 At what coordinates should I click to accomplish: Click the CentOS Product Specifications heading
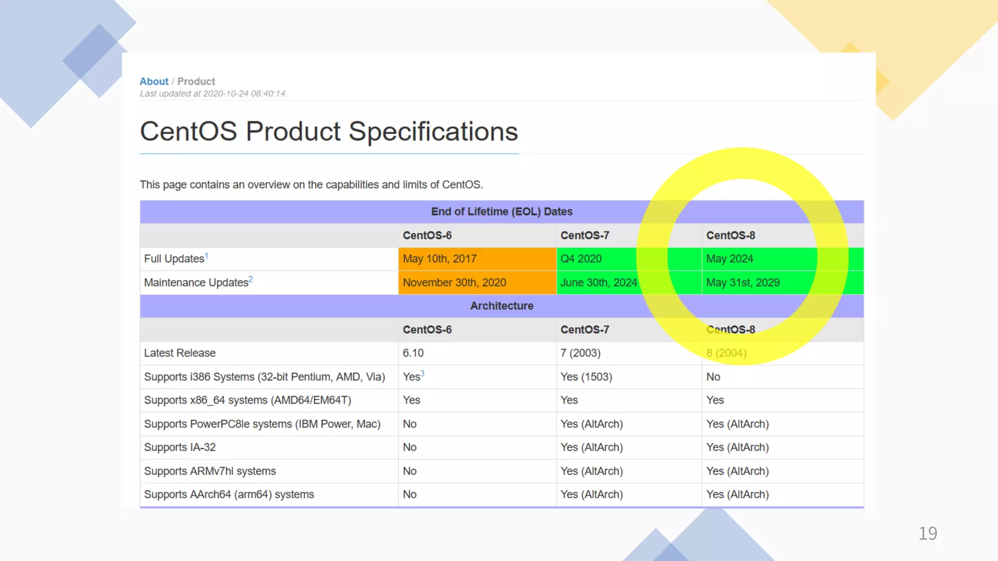tap(329, 131)
